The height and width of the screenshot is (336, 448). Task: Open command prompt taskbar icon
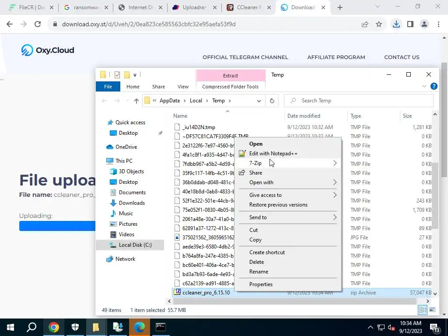pos(161,327)
